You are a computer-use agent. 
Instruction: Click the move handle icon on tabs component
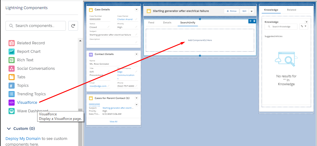(251, 21)
